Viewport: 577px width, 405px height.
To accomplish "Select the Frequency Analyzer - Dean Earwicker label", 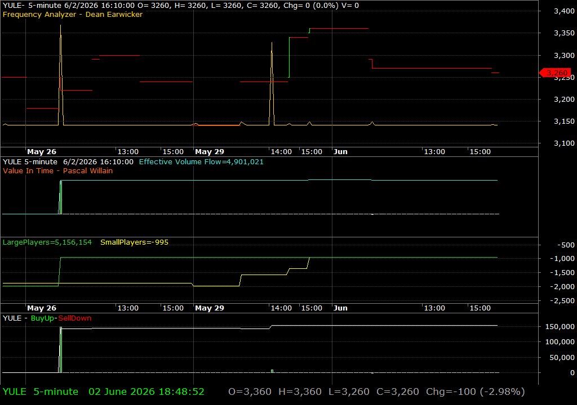I will pos(73,14).
